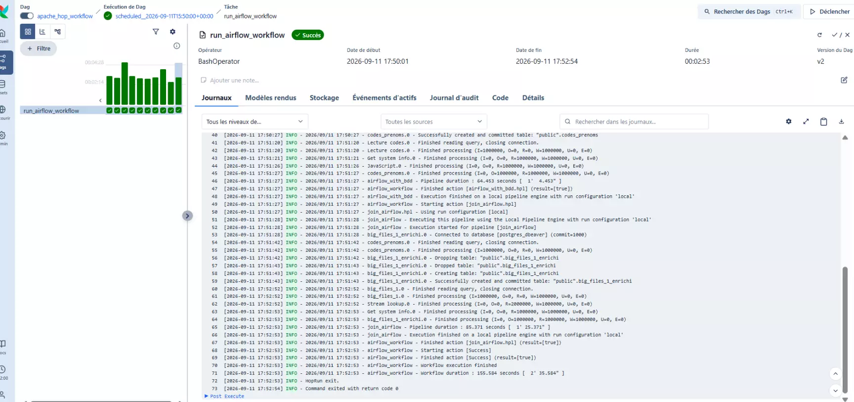Switch to the grid view icon
This screenshot has width=854, height=402.
point(28,32)
